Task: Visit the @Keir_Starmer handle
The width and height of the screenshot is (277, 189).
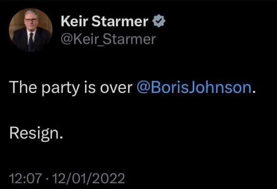Action: [x=108, y=40]
